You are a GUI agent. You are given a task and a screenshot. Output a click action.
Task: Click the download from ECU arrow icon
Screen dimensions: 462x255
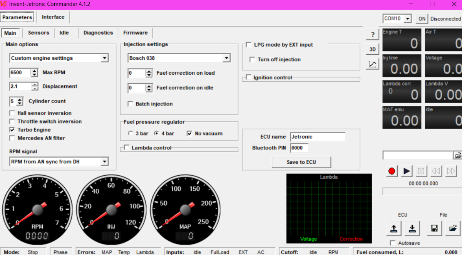412,228
